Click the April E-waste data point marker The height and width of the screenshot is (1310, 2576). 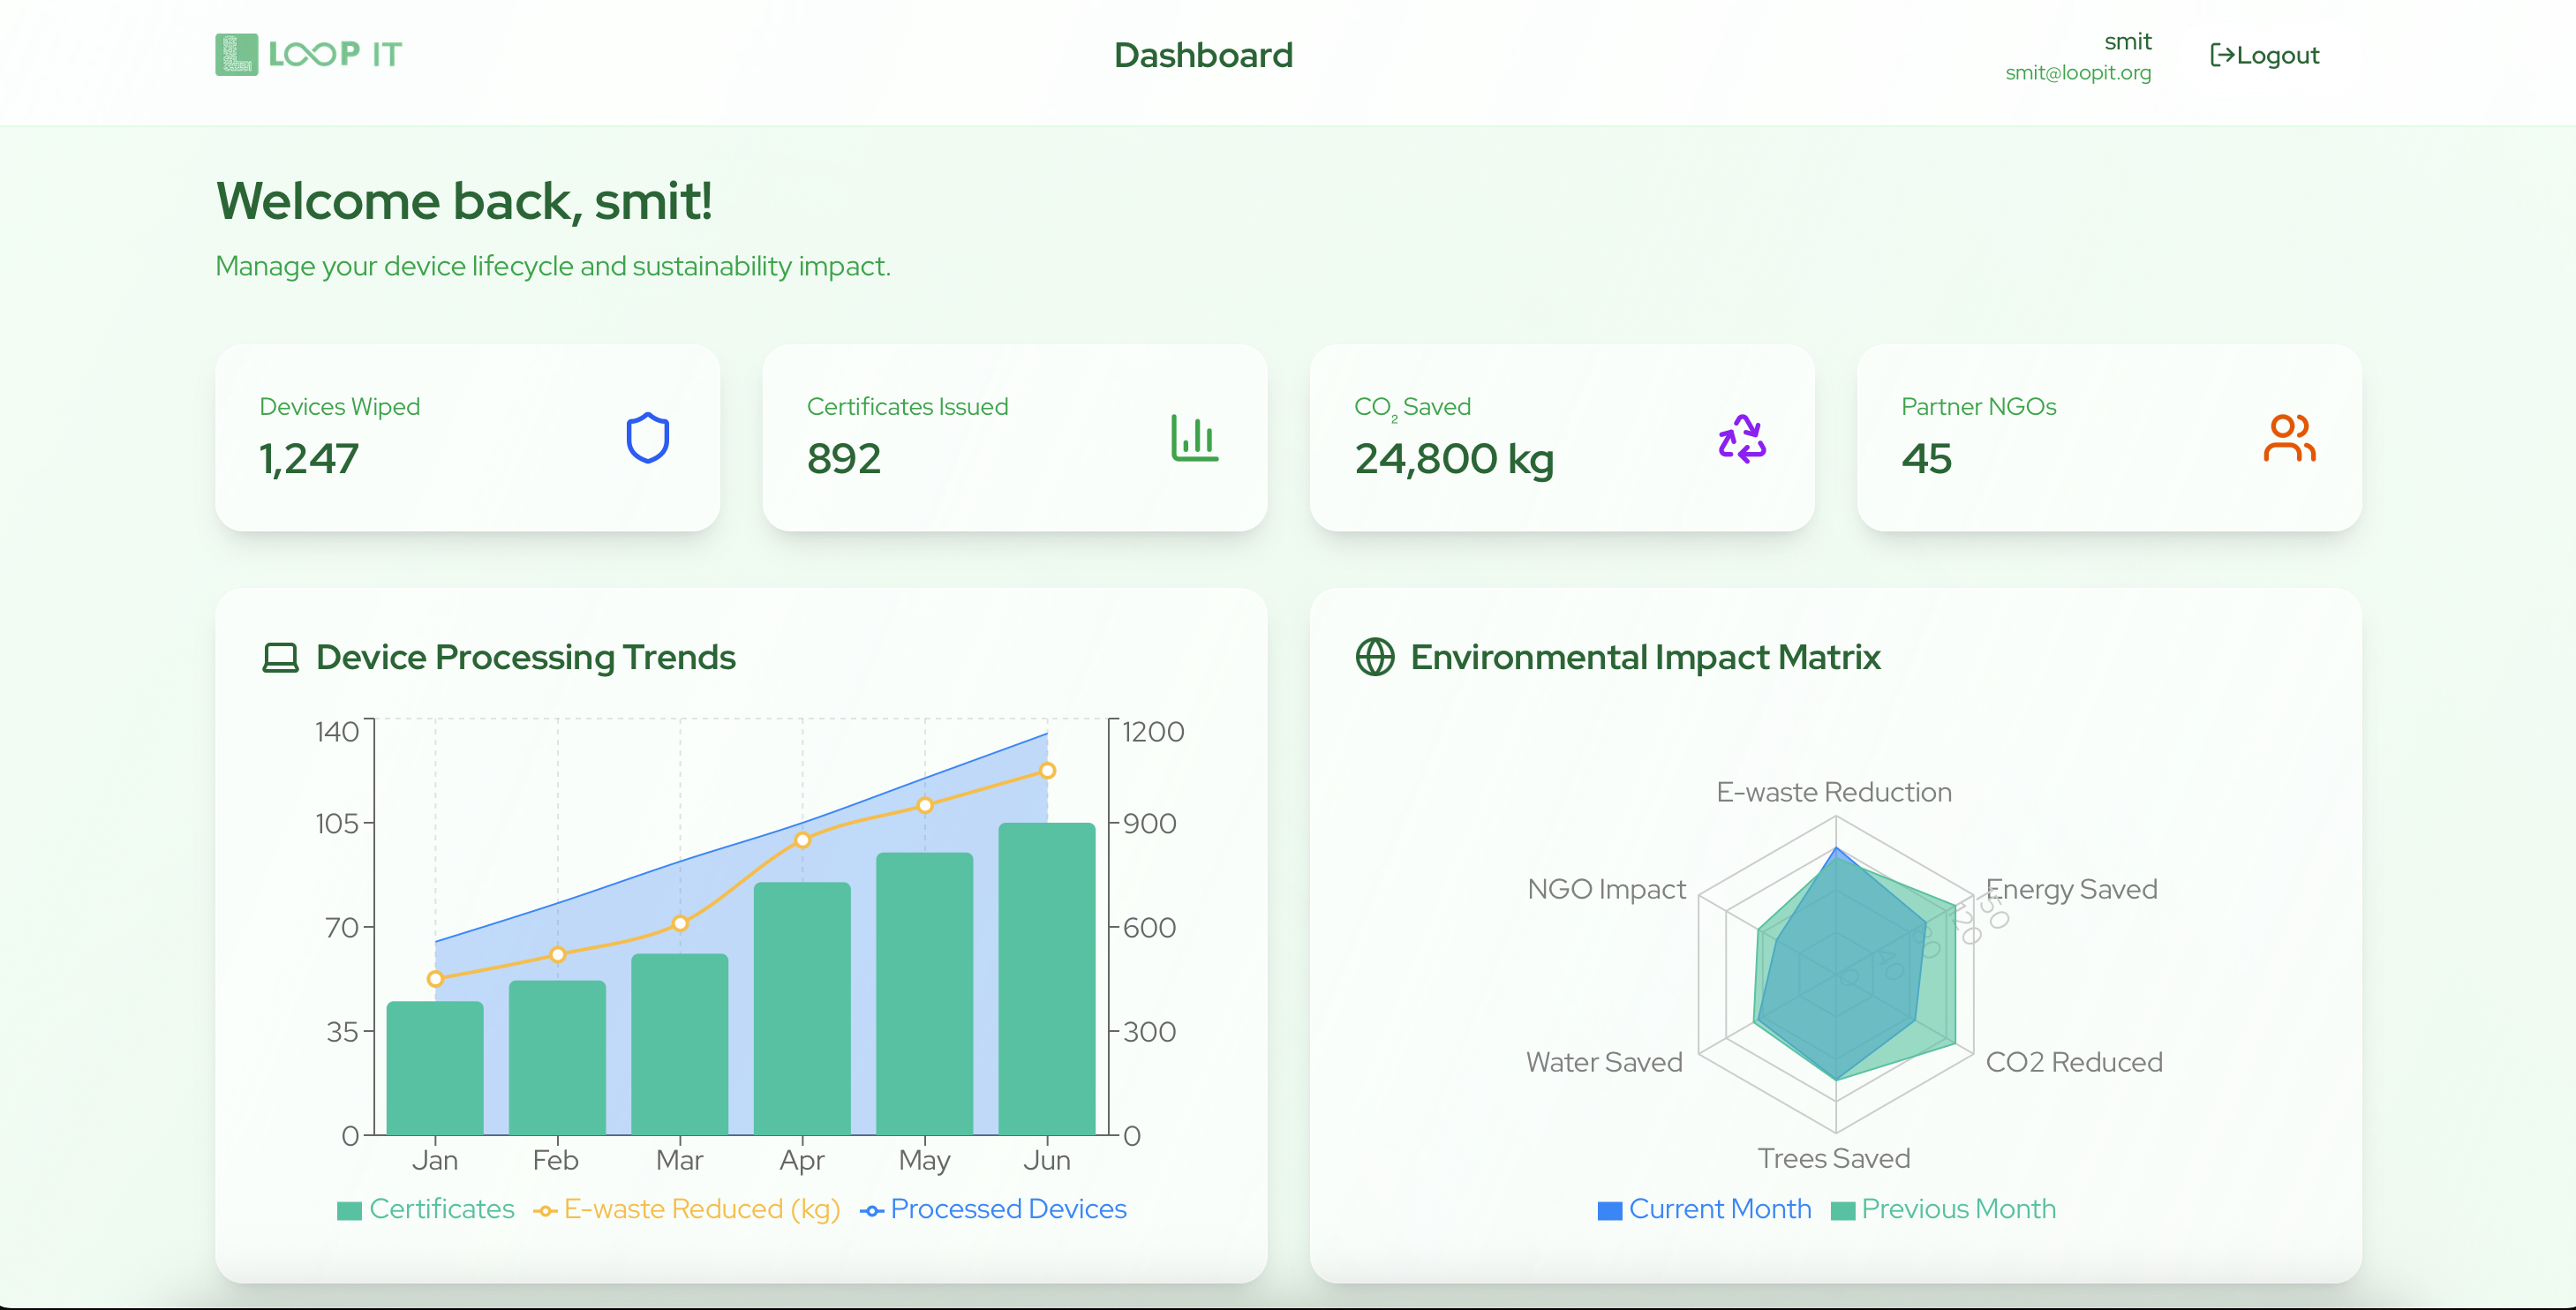802,840
